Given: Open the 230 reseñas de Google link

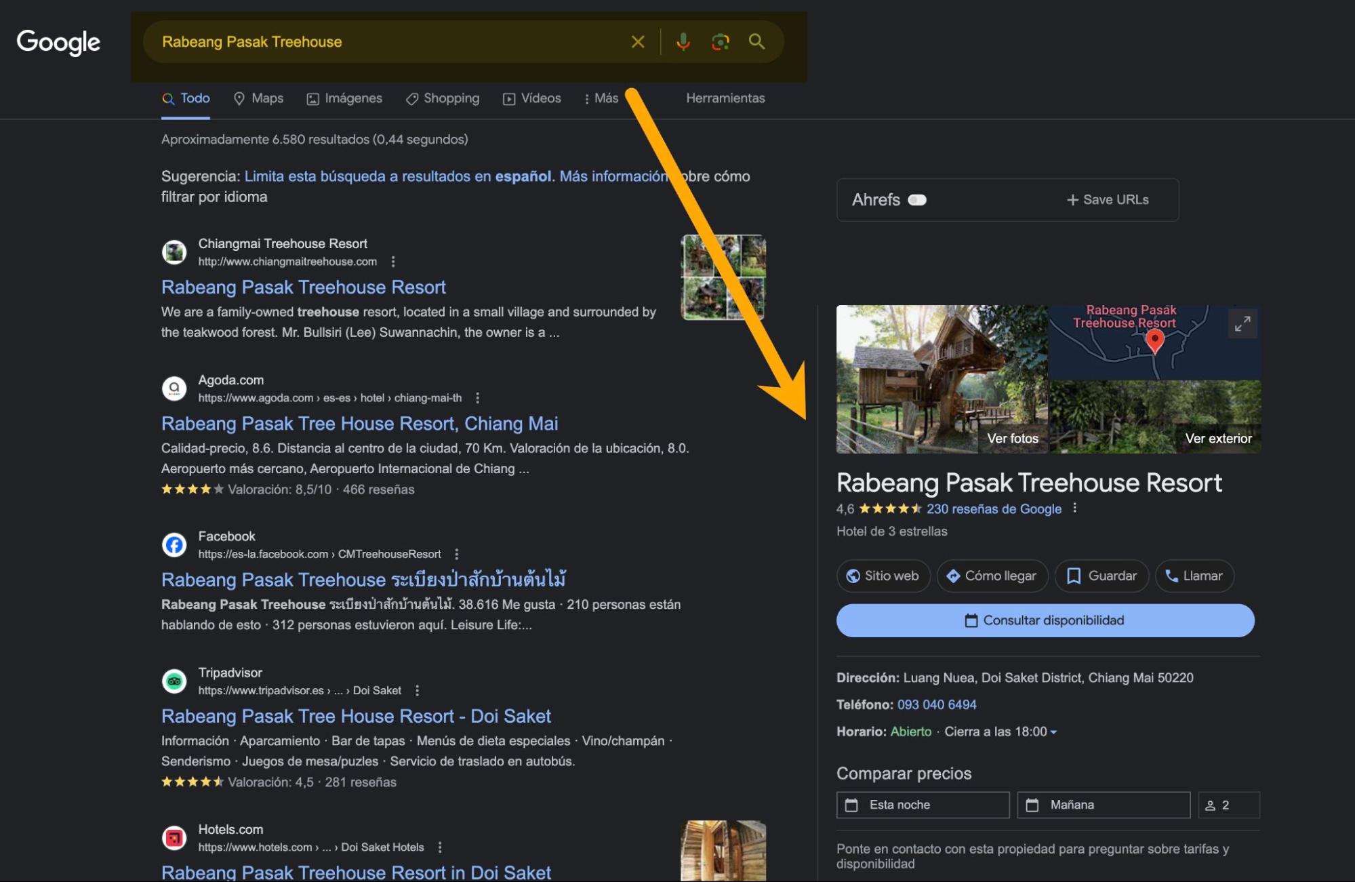Looking at the screenshot, I should 994,508.
